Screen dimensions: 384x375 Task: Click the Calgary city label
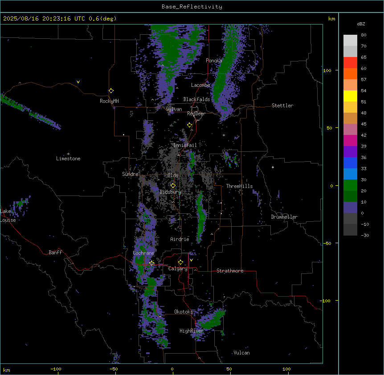pyautogui.click(x=178, y=269)
